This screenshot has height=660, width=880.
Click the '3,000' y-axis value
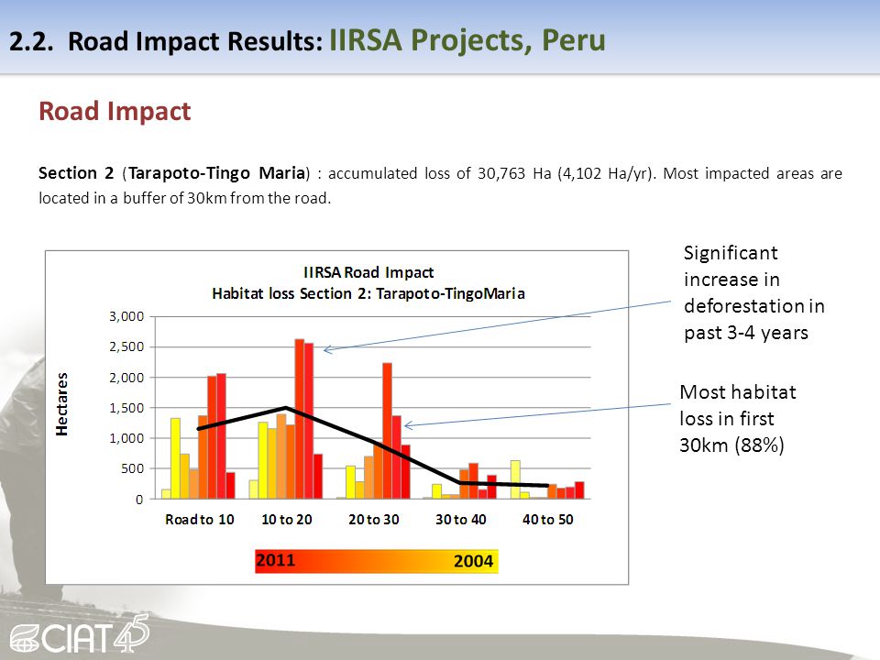[126, 316]
